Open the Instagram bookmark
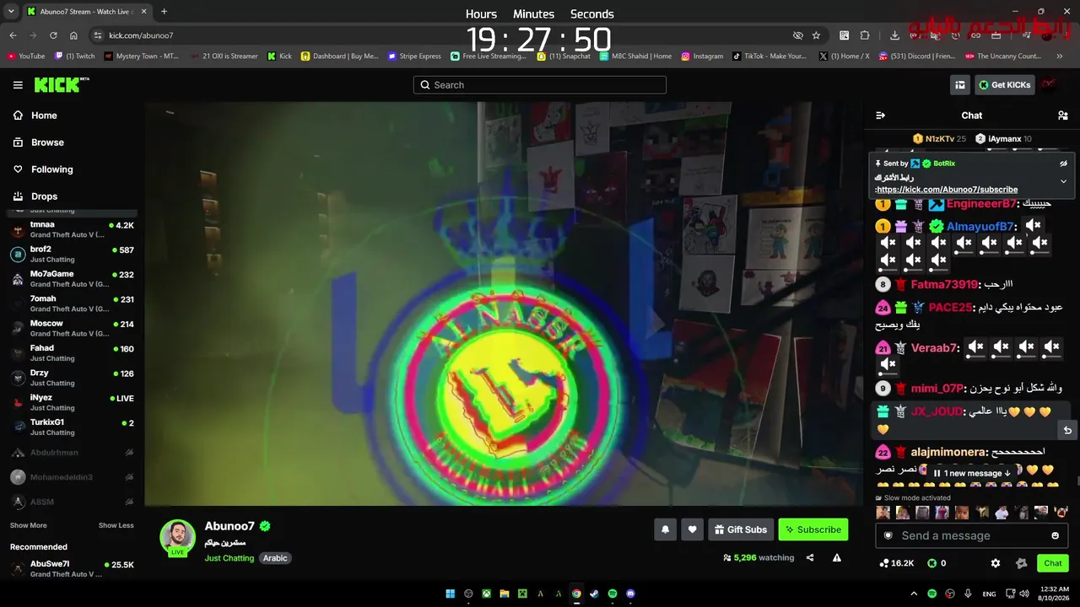1080x607 pixels. [x=702, y=56]
